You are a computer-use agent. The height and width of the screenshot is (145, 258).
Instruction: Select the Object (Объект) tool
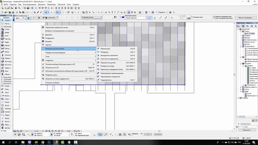point(6,74)
